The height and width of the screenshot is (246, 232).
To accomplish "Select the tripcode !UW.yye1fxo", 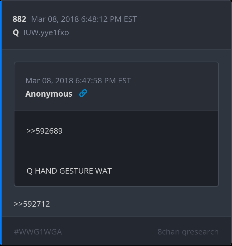I will pos(46,33).
